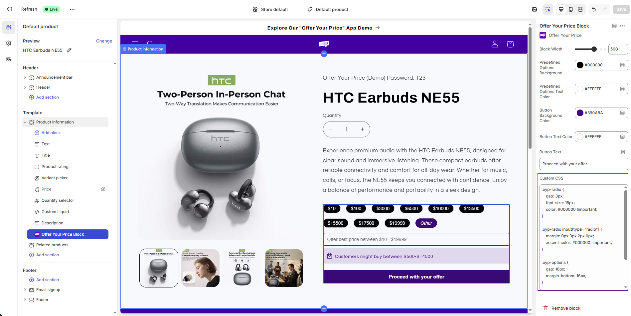This screenshot has width=631, height=316.
Task: Select the Other offer option
Action: [426, 223]
